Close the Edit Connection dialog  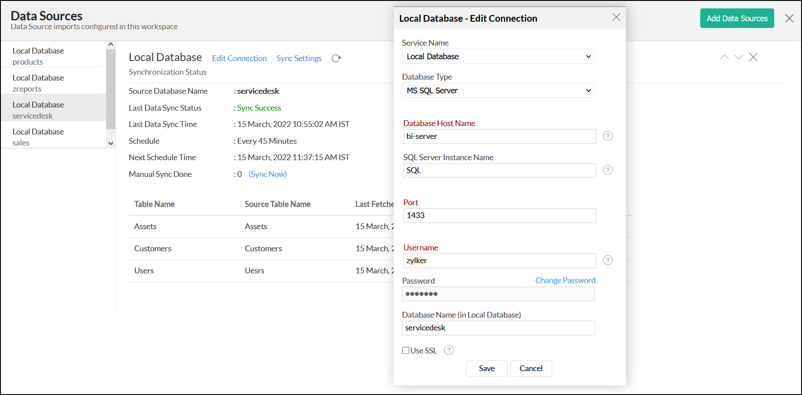[x=616, y=17]
